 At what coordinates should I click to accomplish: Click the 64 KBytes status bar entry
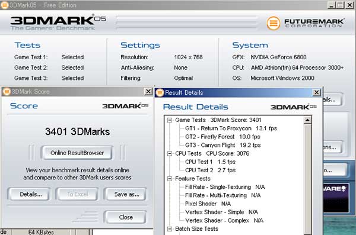[41, 232]
